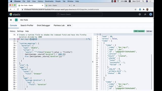Open the help menu lifebuoy icon
Viewport: 162px width, 91px height.
140,14
